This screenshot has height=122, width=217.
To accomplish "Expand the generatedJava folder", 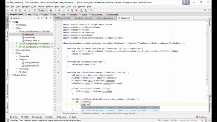I will click(13, 50).
